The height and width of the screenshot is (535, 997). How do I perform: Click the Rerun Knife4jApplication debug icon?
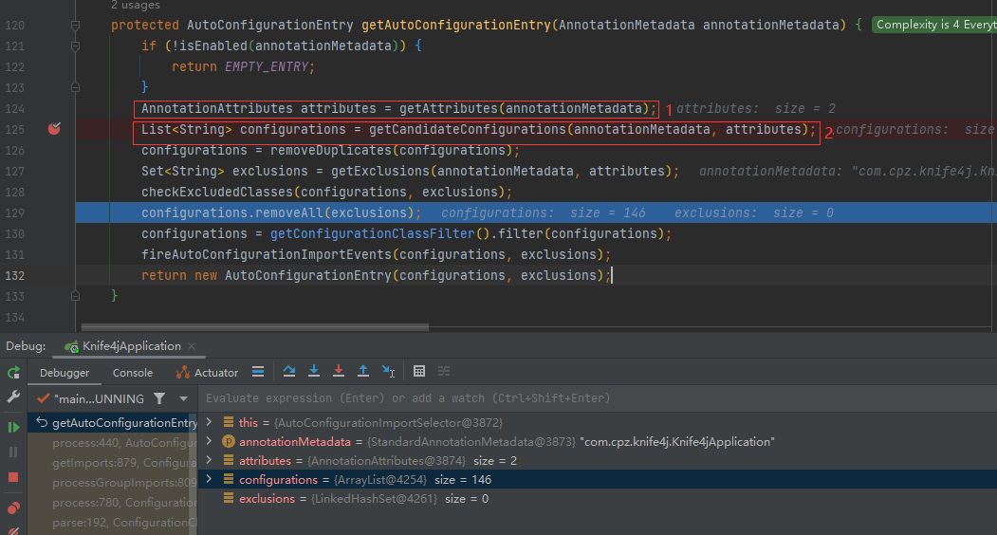13,373
